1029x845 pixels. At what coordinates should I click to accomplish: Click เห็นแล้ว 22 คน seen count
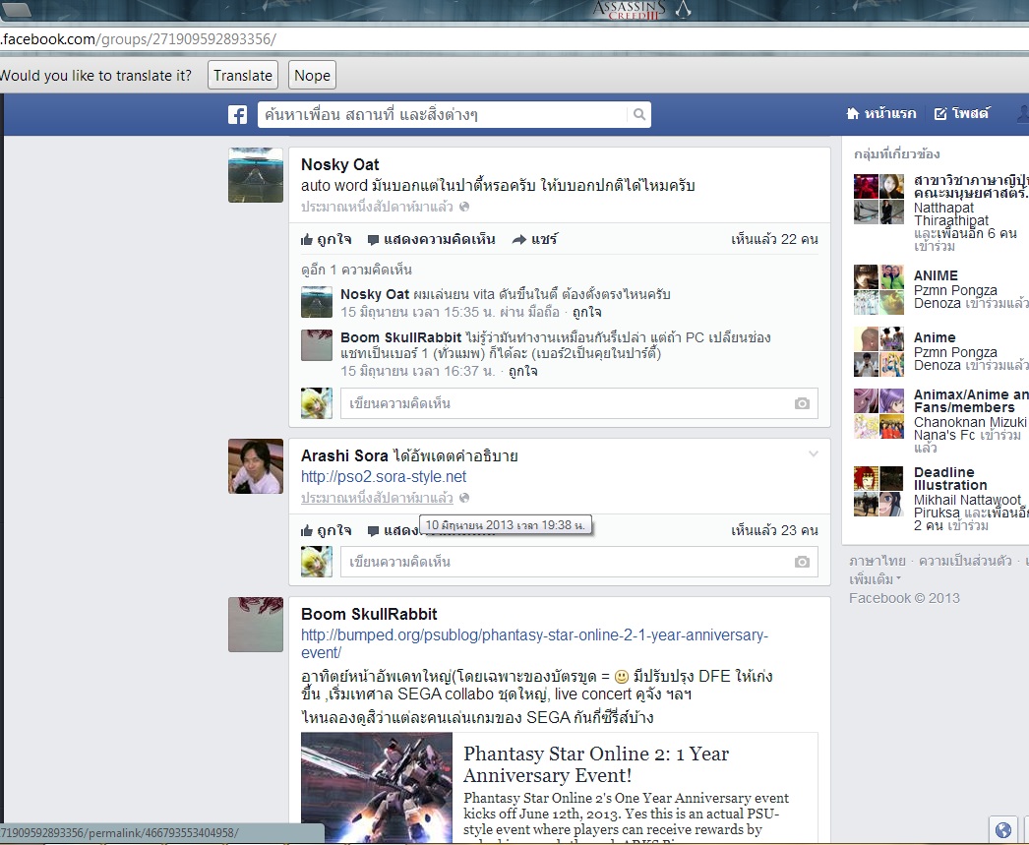[774, 239]
